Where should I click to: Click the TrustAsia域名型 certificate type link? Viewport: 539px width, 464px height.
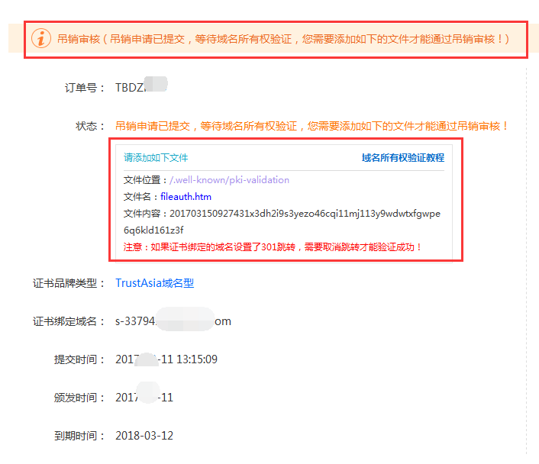[x=154, y=283]
